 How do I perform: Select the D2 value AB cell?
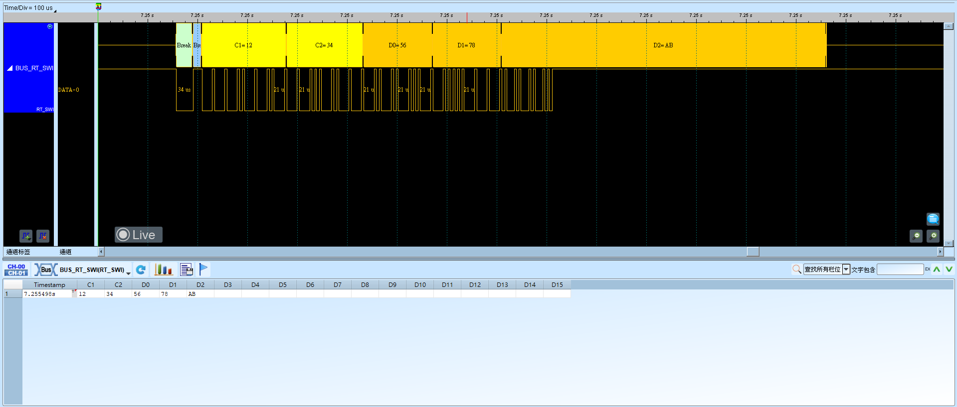pyautogui.click(x=200, y=294)
